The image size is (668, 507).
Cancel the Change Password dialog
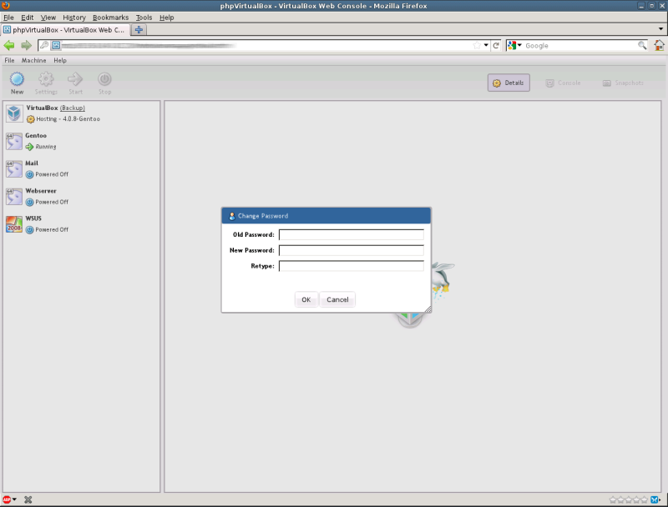pos(337,299)
